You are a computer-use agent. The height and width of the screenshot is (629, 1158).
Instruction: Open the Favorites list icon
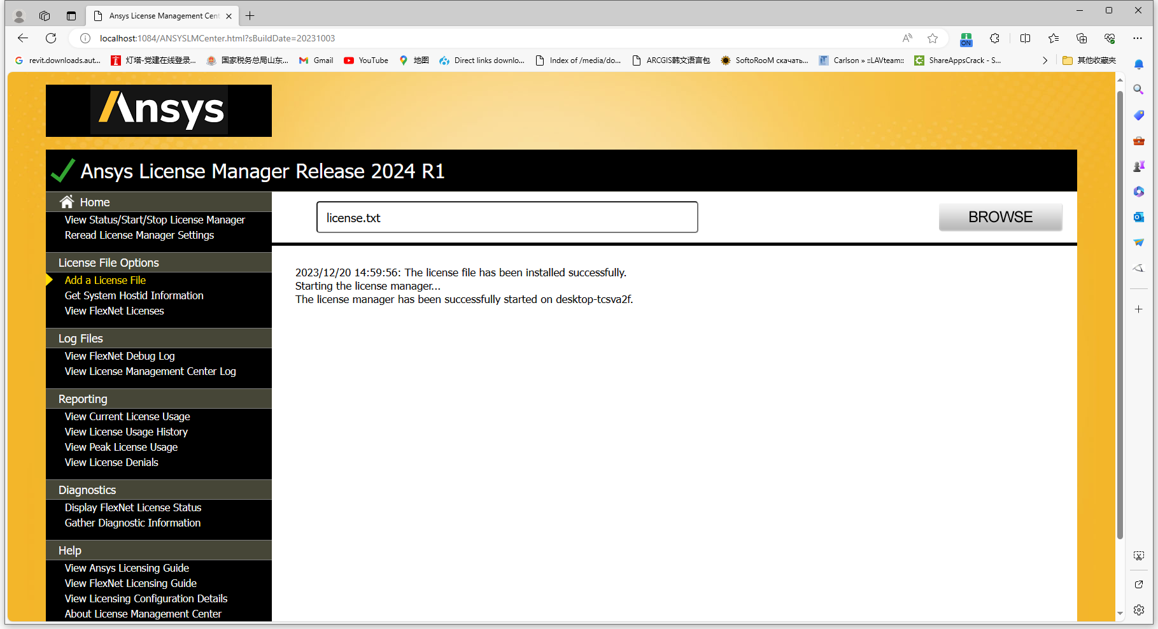click(x=1054, y=38)
